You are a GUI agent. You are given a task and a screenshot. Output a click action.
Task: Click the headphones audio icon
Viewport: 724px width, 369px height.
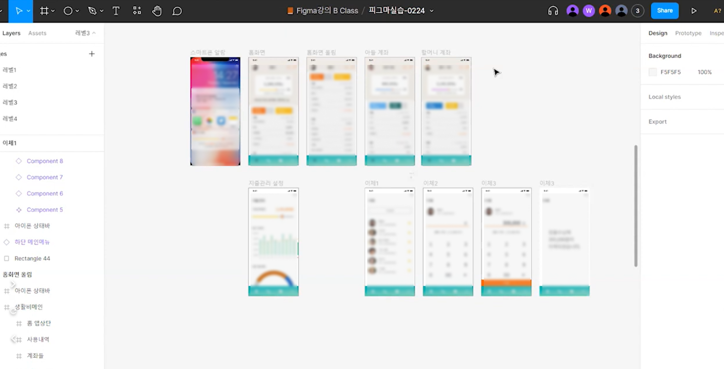point(553,11)
